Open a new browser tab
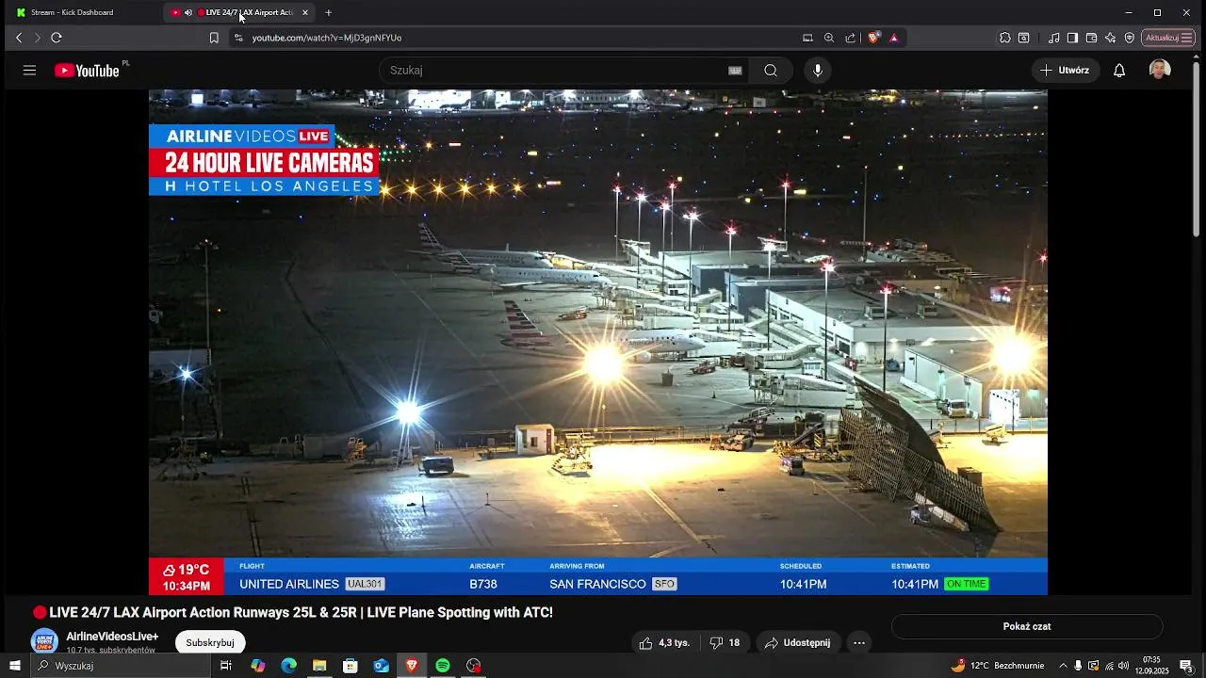Viewport: 1206px width, 678px height. click(328, 12)
